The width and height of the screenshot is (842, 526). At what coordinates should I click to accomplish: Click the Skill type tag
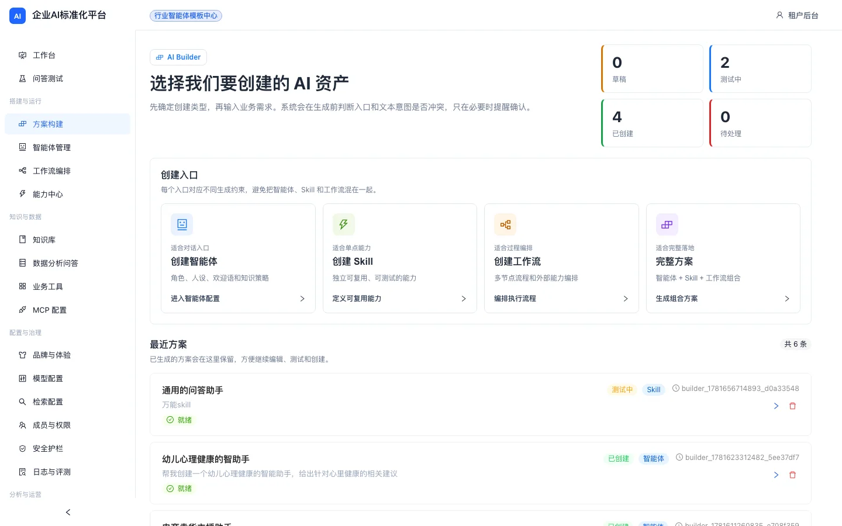(654, 390)
